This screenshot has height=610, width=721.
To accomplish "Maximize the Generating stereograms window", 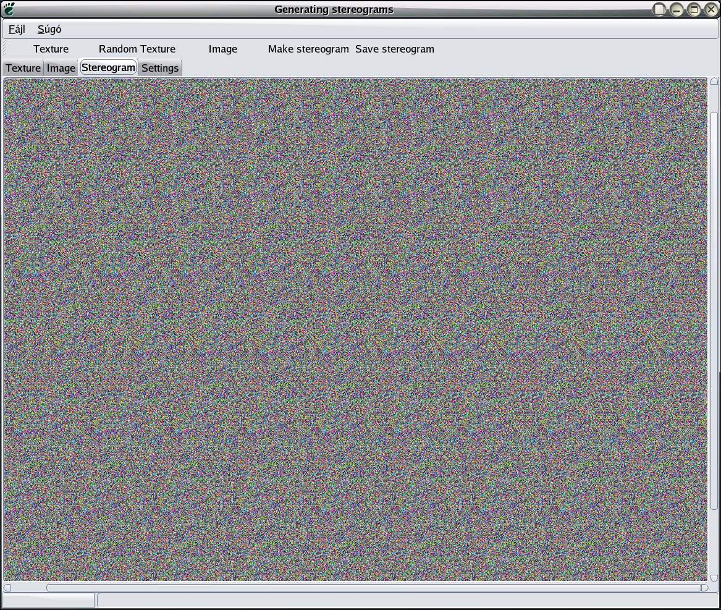I will pos(694,9).
